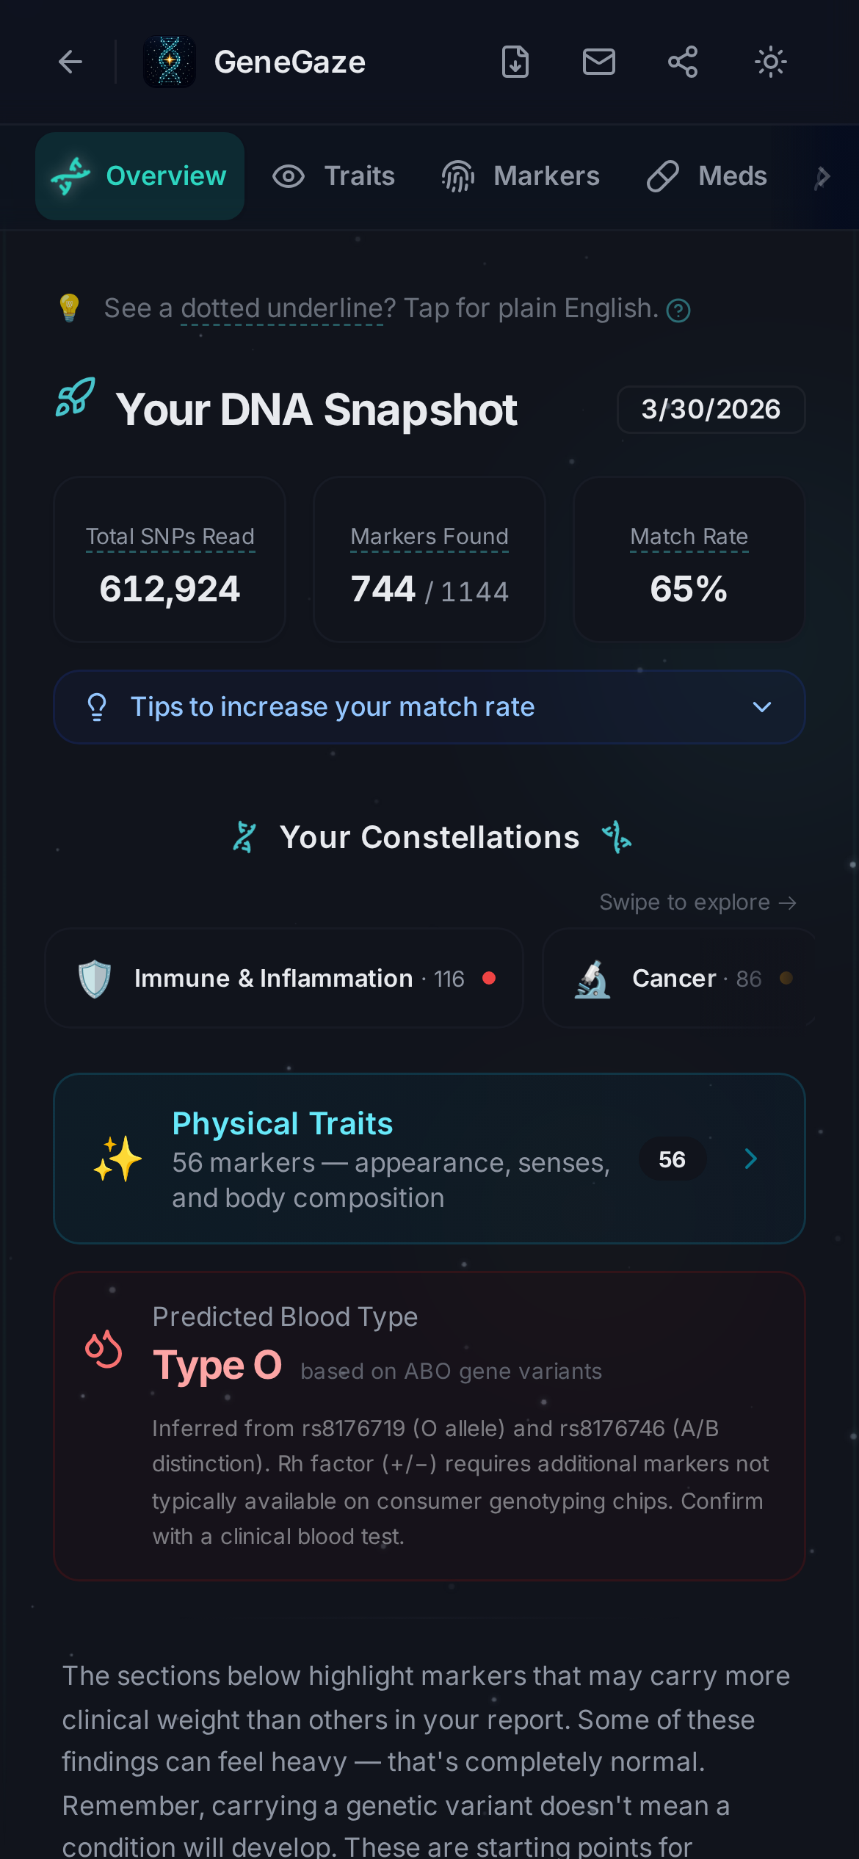The width and height of the screenshot is (859, 1859).
Task: Tap the 'Tap for plain English' dotted link
Action: coord(281,308)
